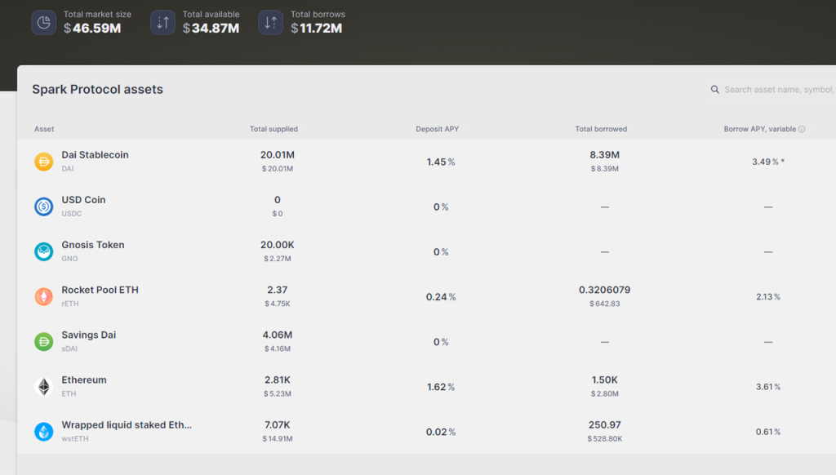Click the $2.27M Gnosis supplied value
Viewport: 836px width, 475px height.
(278, 259)
